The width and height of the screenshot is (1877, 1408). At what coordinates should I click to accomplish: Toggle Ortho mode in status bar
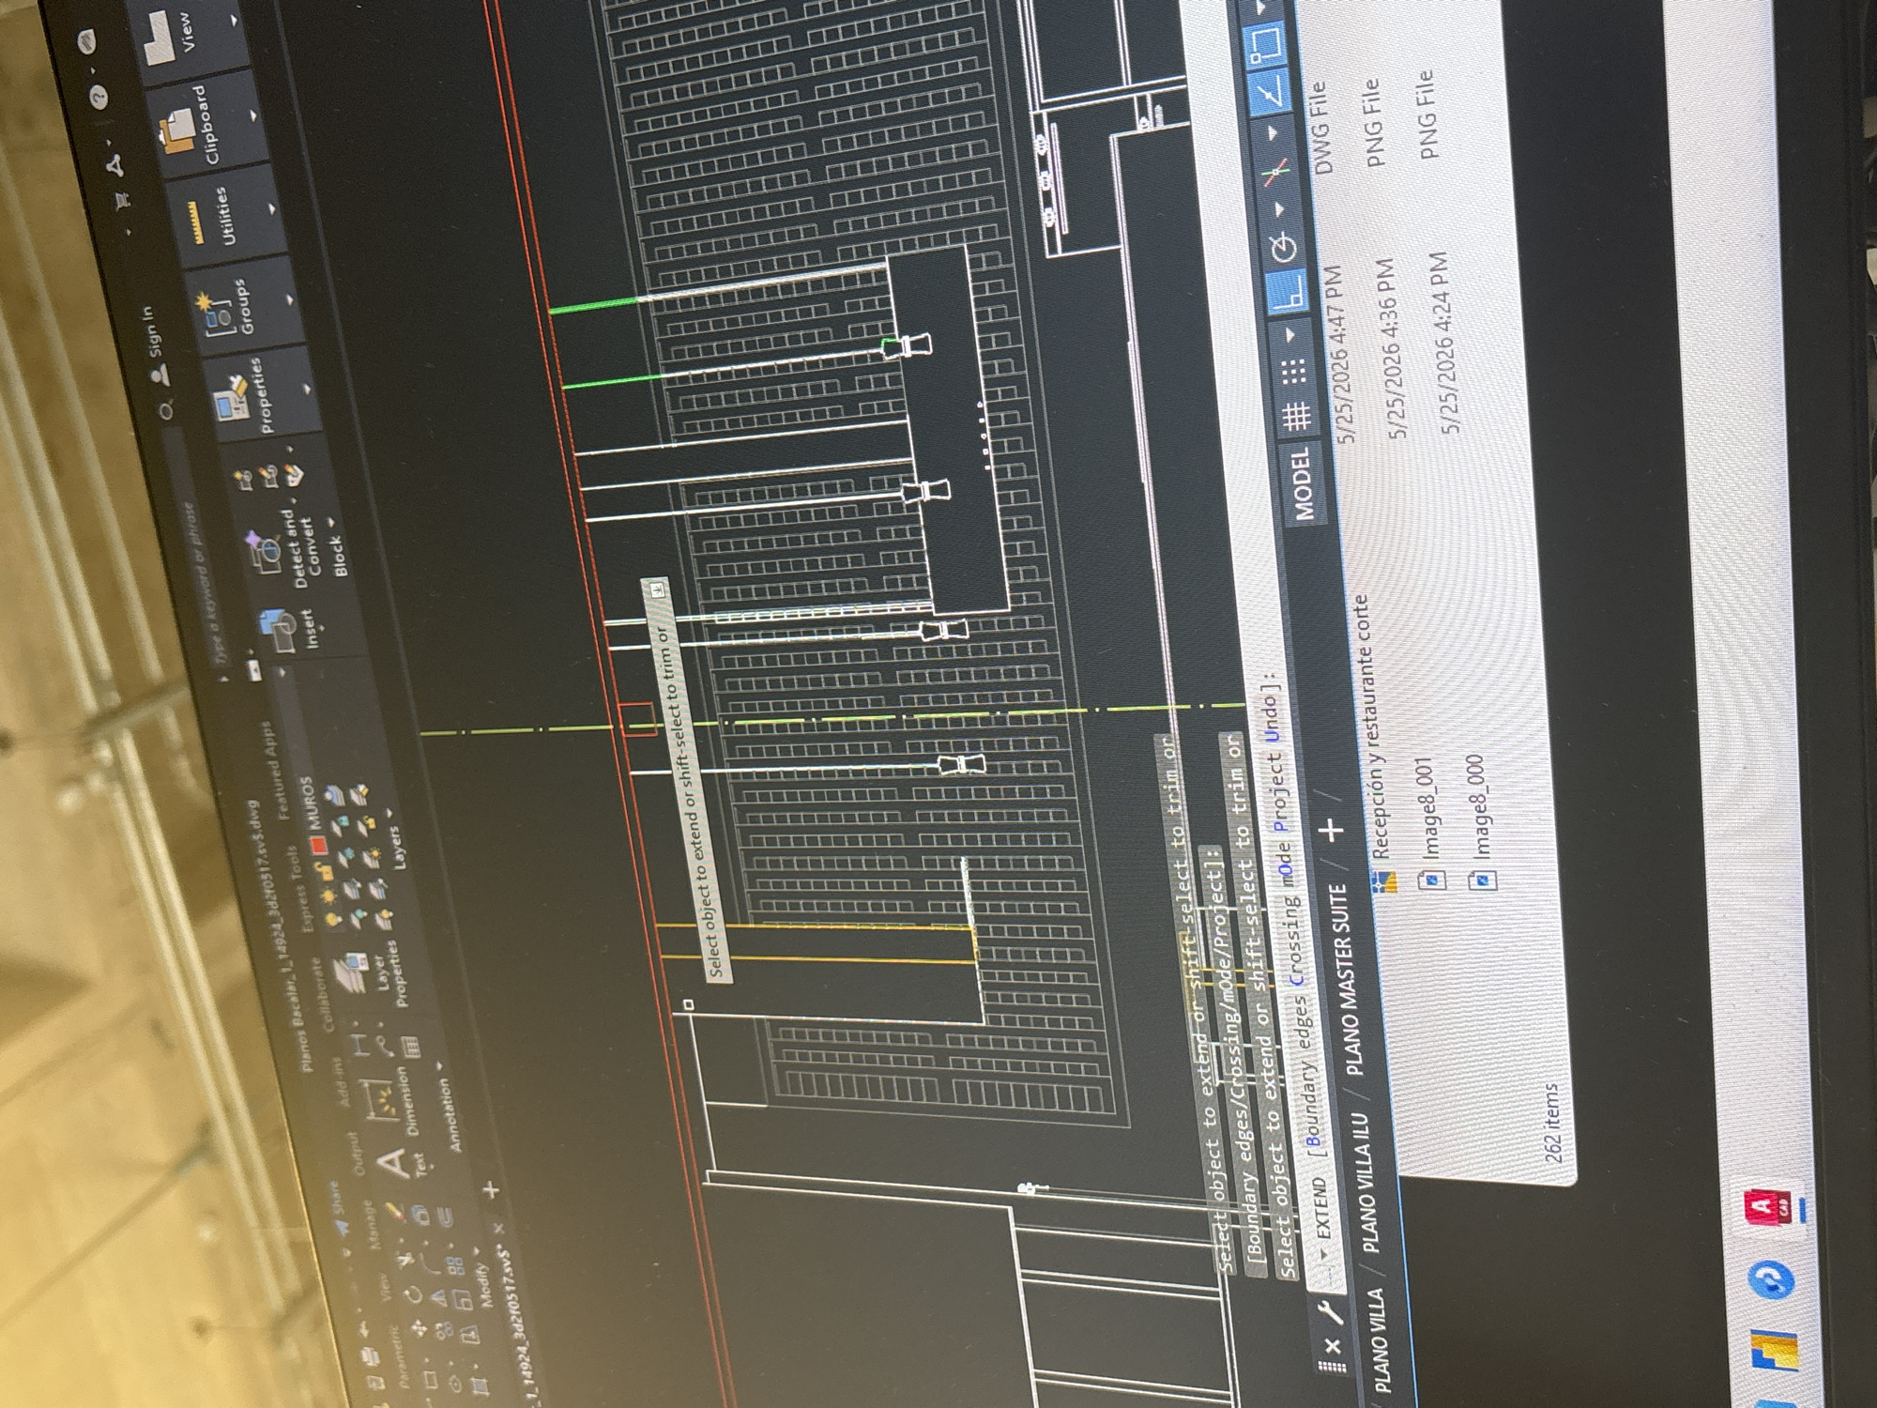(x=1287, y=290)
